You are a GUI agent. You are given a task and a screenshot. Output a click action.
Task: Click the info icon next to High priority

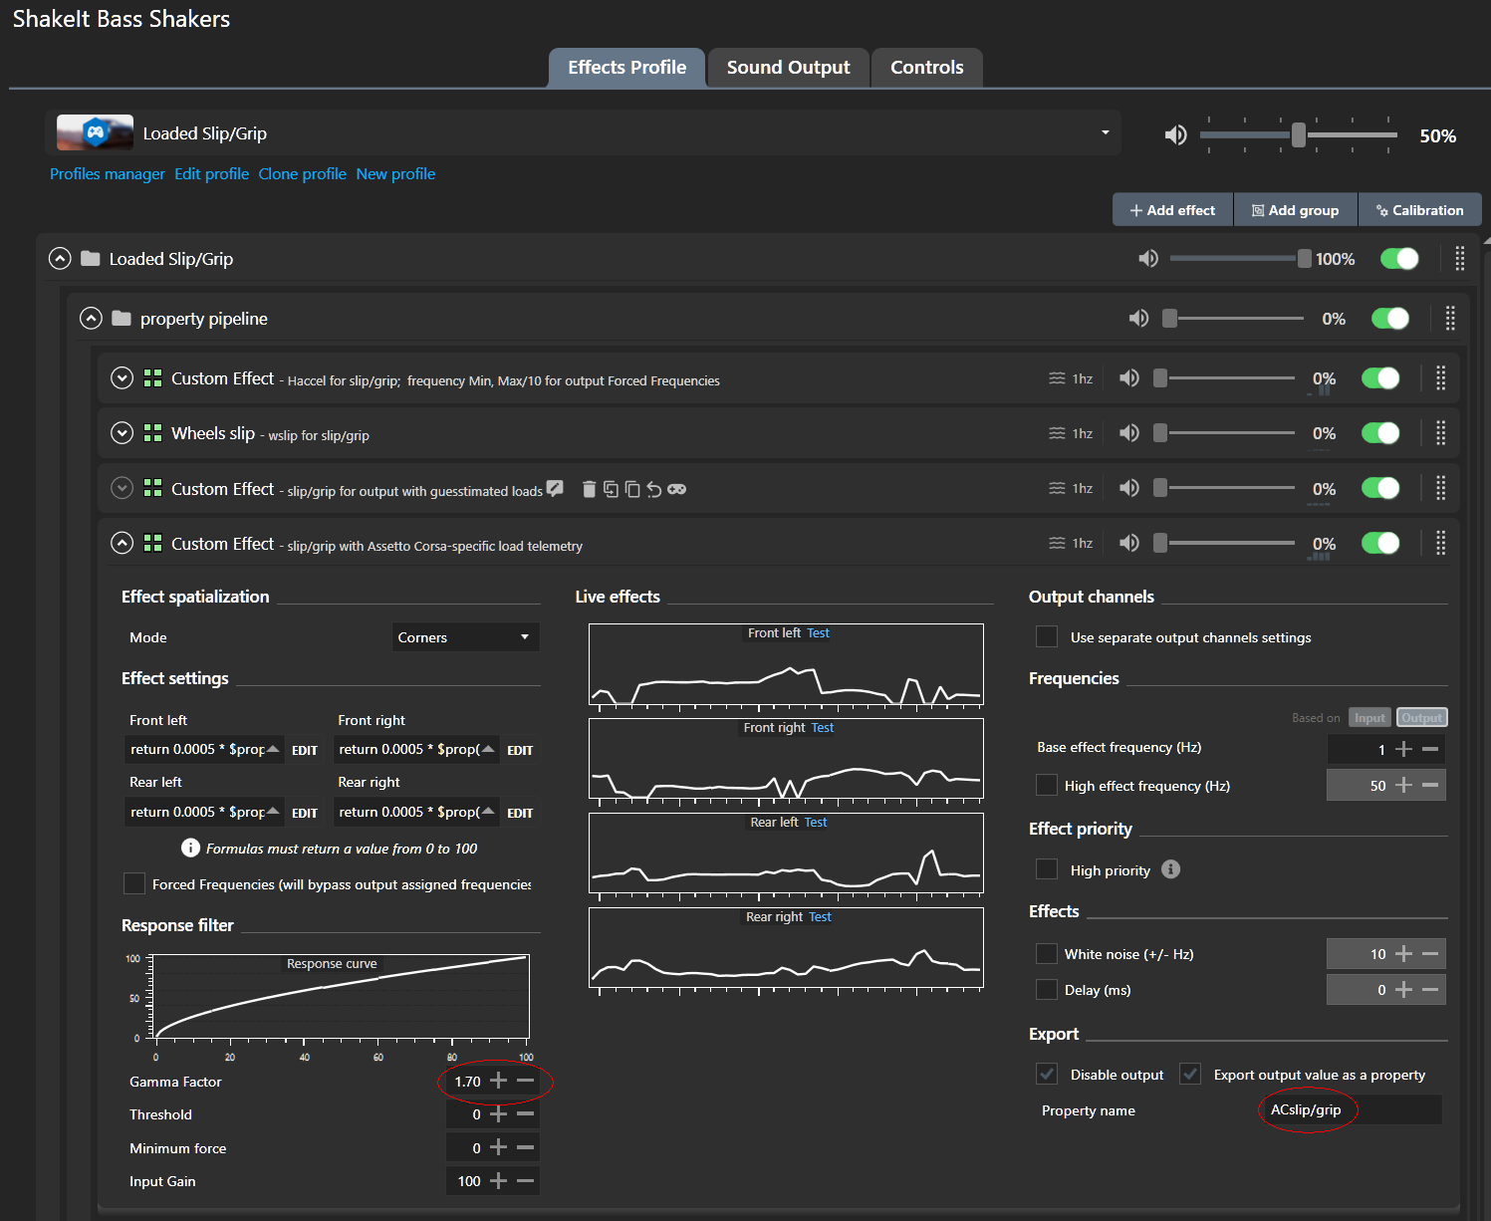click(1171, 869)
